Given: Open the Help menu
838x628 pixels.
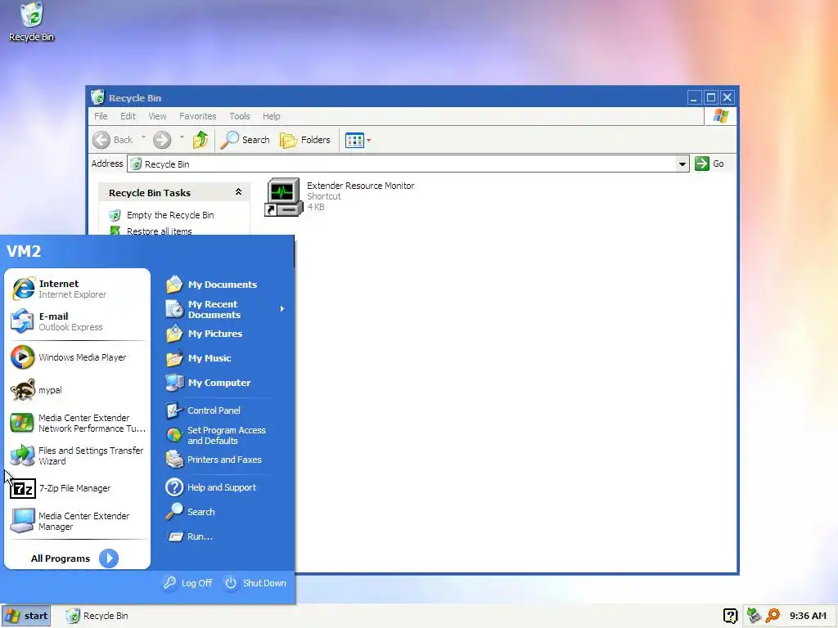Looking at the screenshot, I should (271, 116).
